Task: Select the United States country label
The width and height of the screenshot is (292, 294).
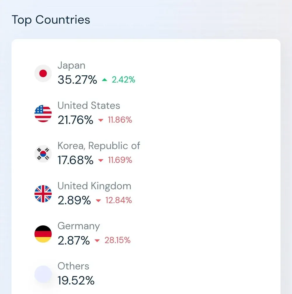Action: pyautogui.click(x=89, y=105)
